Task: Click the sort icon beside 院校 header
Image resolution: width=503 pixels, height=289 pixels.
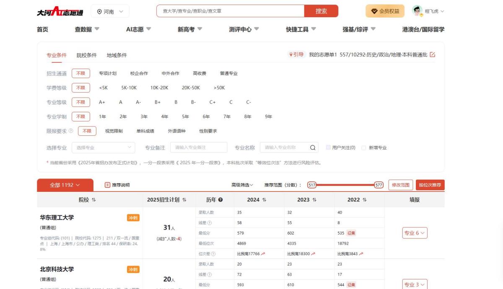Action: click(94, 200)
